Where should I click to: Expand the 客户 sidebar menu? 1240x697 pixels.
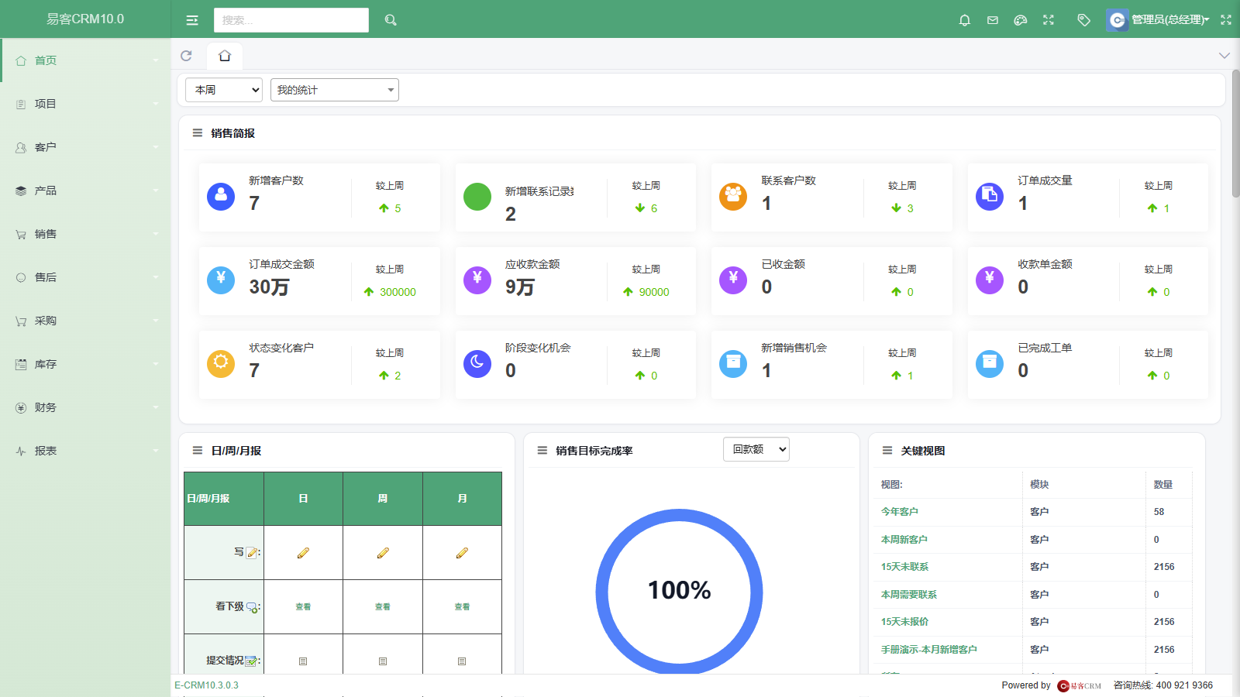click(85, 147)
